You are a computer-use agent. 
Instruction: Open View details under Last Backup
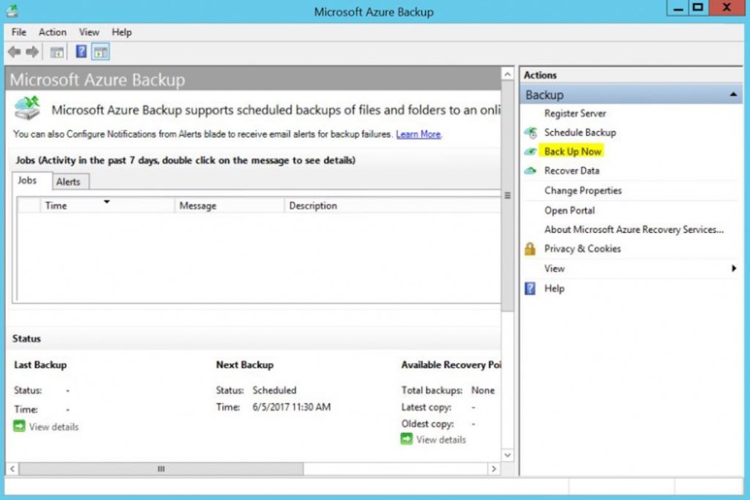click(x=53, y=427)
